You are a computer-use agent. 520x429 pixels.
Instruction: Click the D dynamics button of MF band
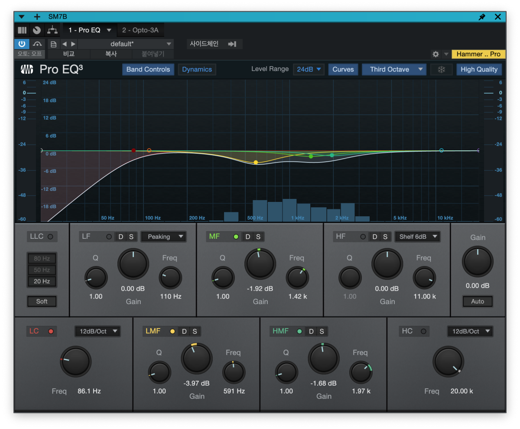[248, 237]
